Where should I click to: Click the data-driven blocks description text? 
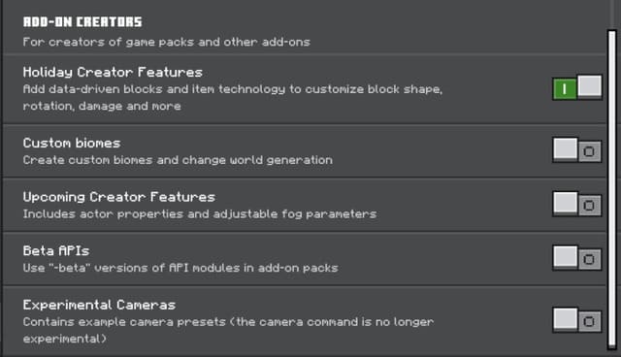click(233, 97)
